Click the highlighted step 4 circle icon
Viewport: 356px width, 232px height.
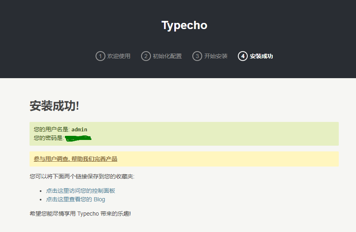tap(242, 56)
